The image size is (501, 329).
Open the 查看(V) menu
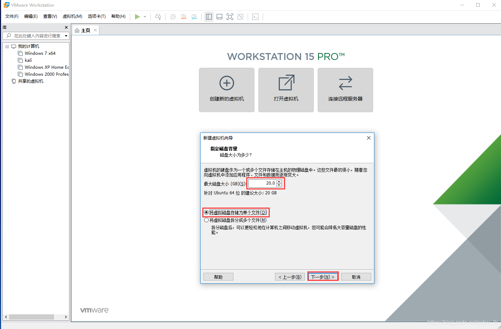[x=50, y=16]
